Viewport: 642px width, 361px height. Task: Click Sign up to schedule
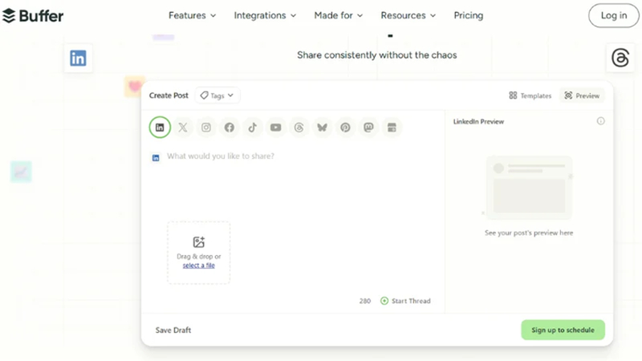coord(563,330)
